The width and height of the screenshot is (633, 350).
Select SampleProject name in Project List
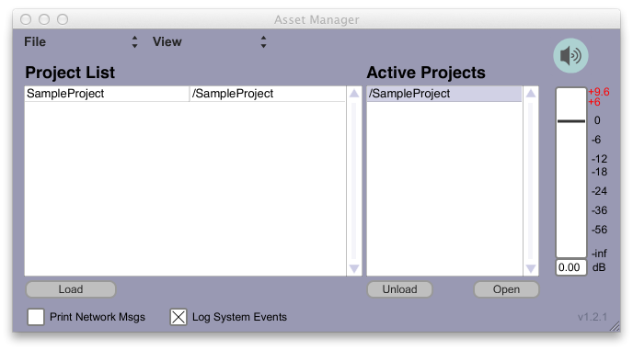pyautogui.click(x=107, y=94)
